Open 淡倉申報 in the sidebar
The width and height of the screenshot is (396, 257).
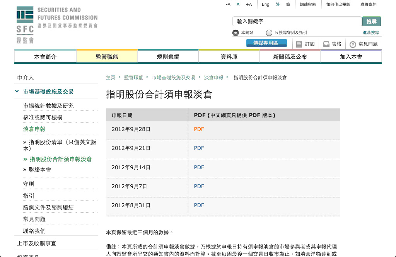point(34,129)
